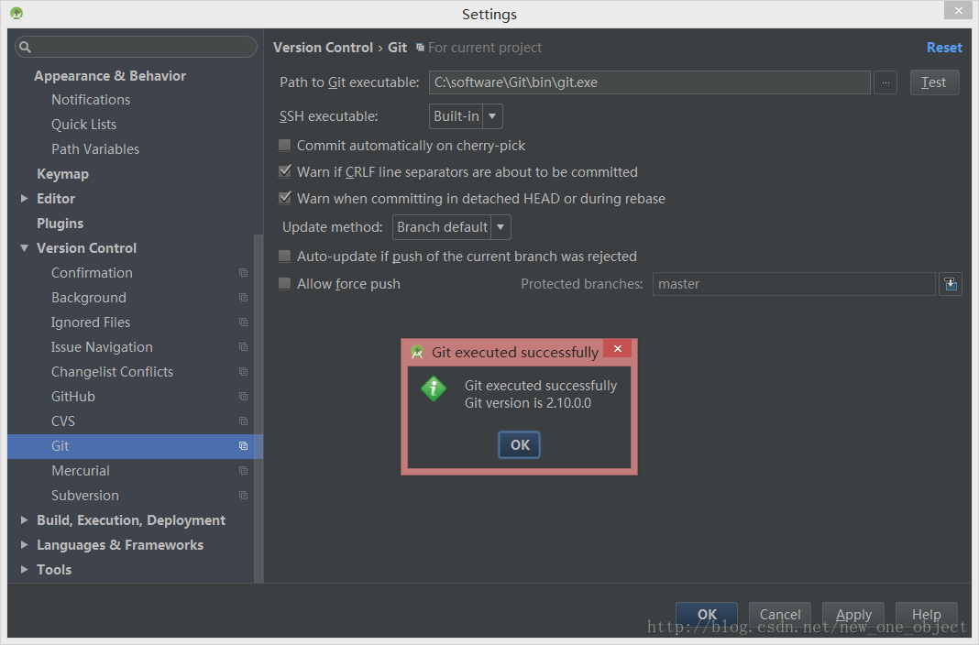Click the Path to Git executable field
The height and width of the screenshot is (645, 979).
point(649,82)
